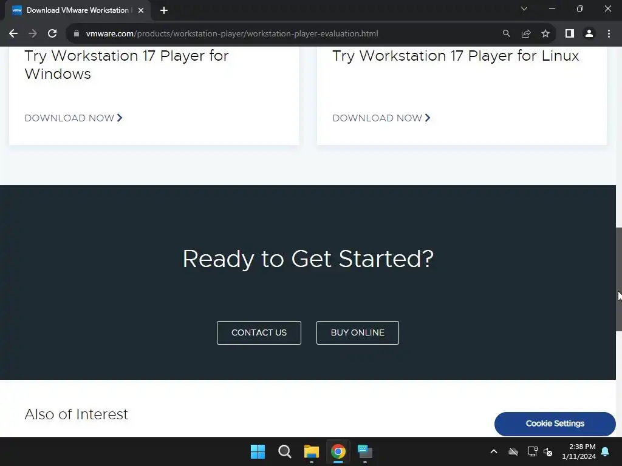This screenshot has width=622, height=466.
Task: Click the 'Also of Interest' heading
Action: pyautogui.click(x=76, y=414)
